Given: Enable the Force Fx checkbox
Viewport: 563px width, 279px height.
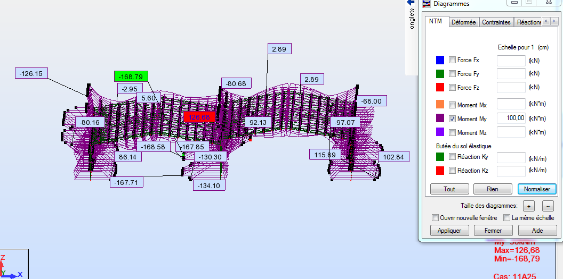Looking at the screenshot, I should point(453,60).
